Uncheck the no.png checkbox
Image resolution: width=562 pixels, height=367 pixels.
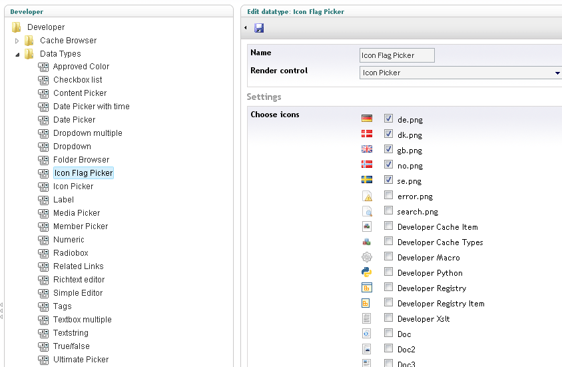pos(388,164)
